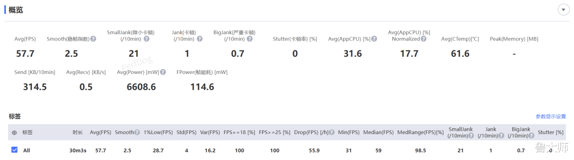The height and width of the screenshot is (160, 574).
Task: Collapse 概览 panel with round arrow button
Action: 563,10
